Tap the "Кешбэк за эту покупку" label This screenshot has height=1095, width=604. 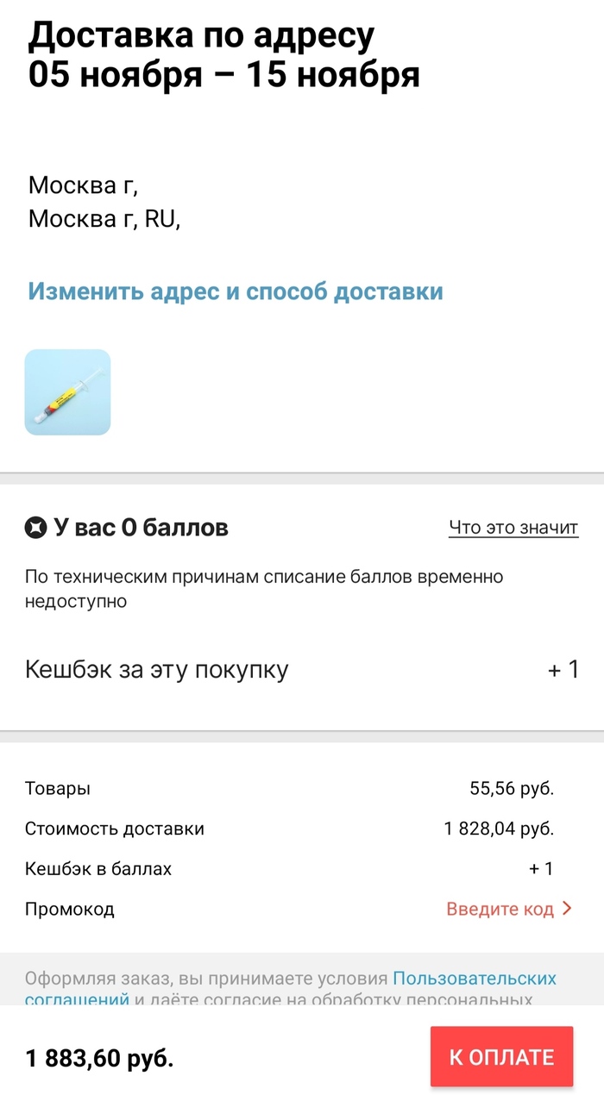pos(156,670)
